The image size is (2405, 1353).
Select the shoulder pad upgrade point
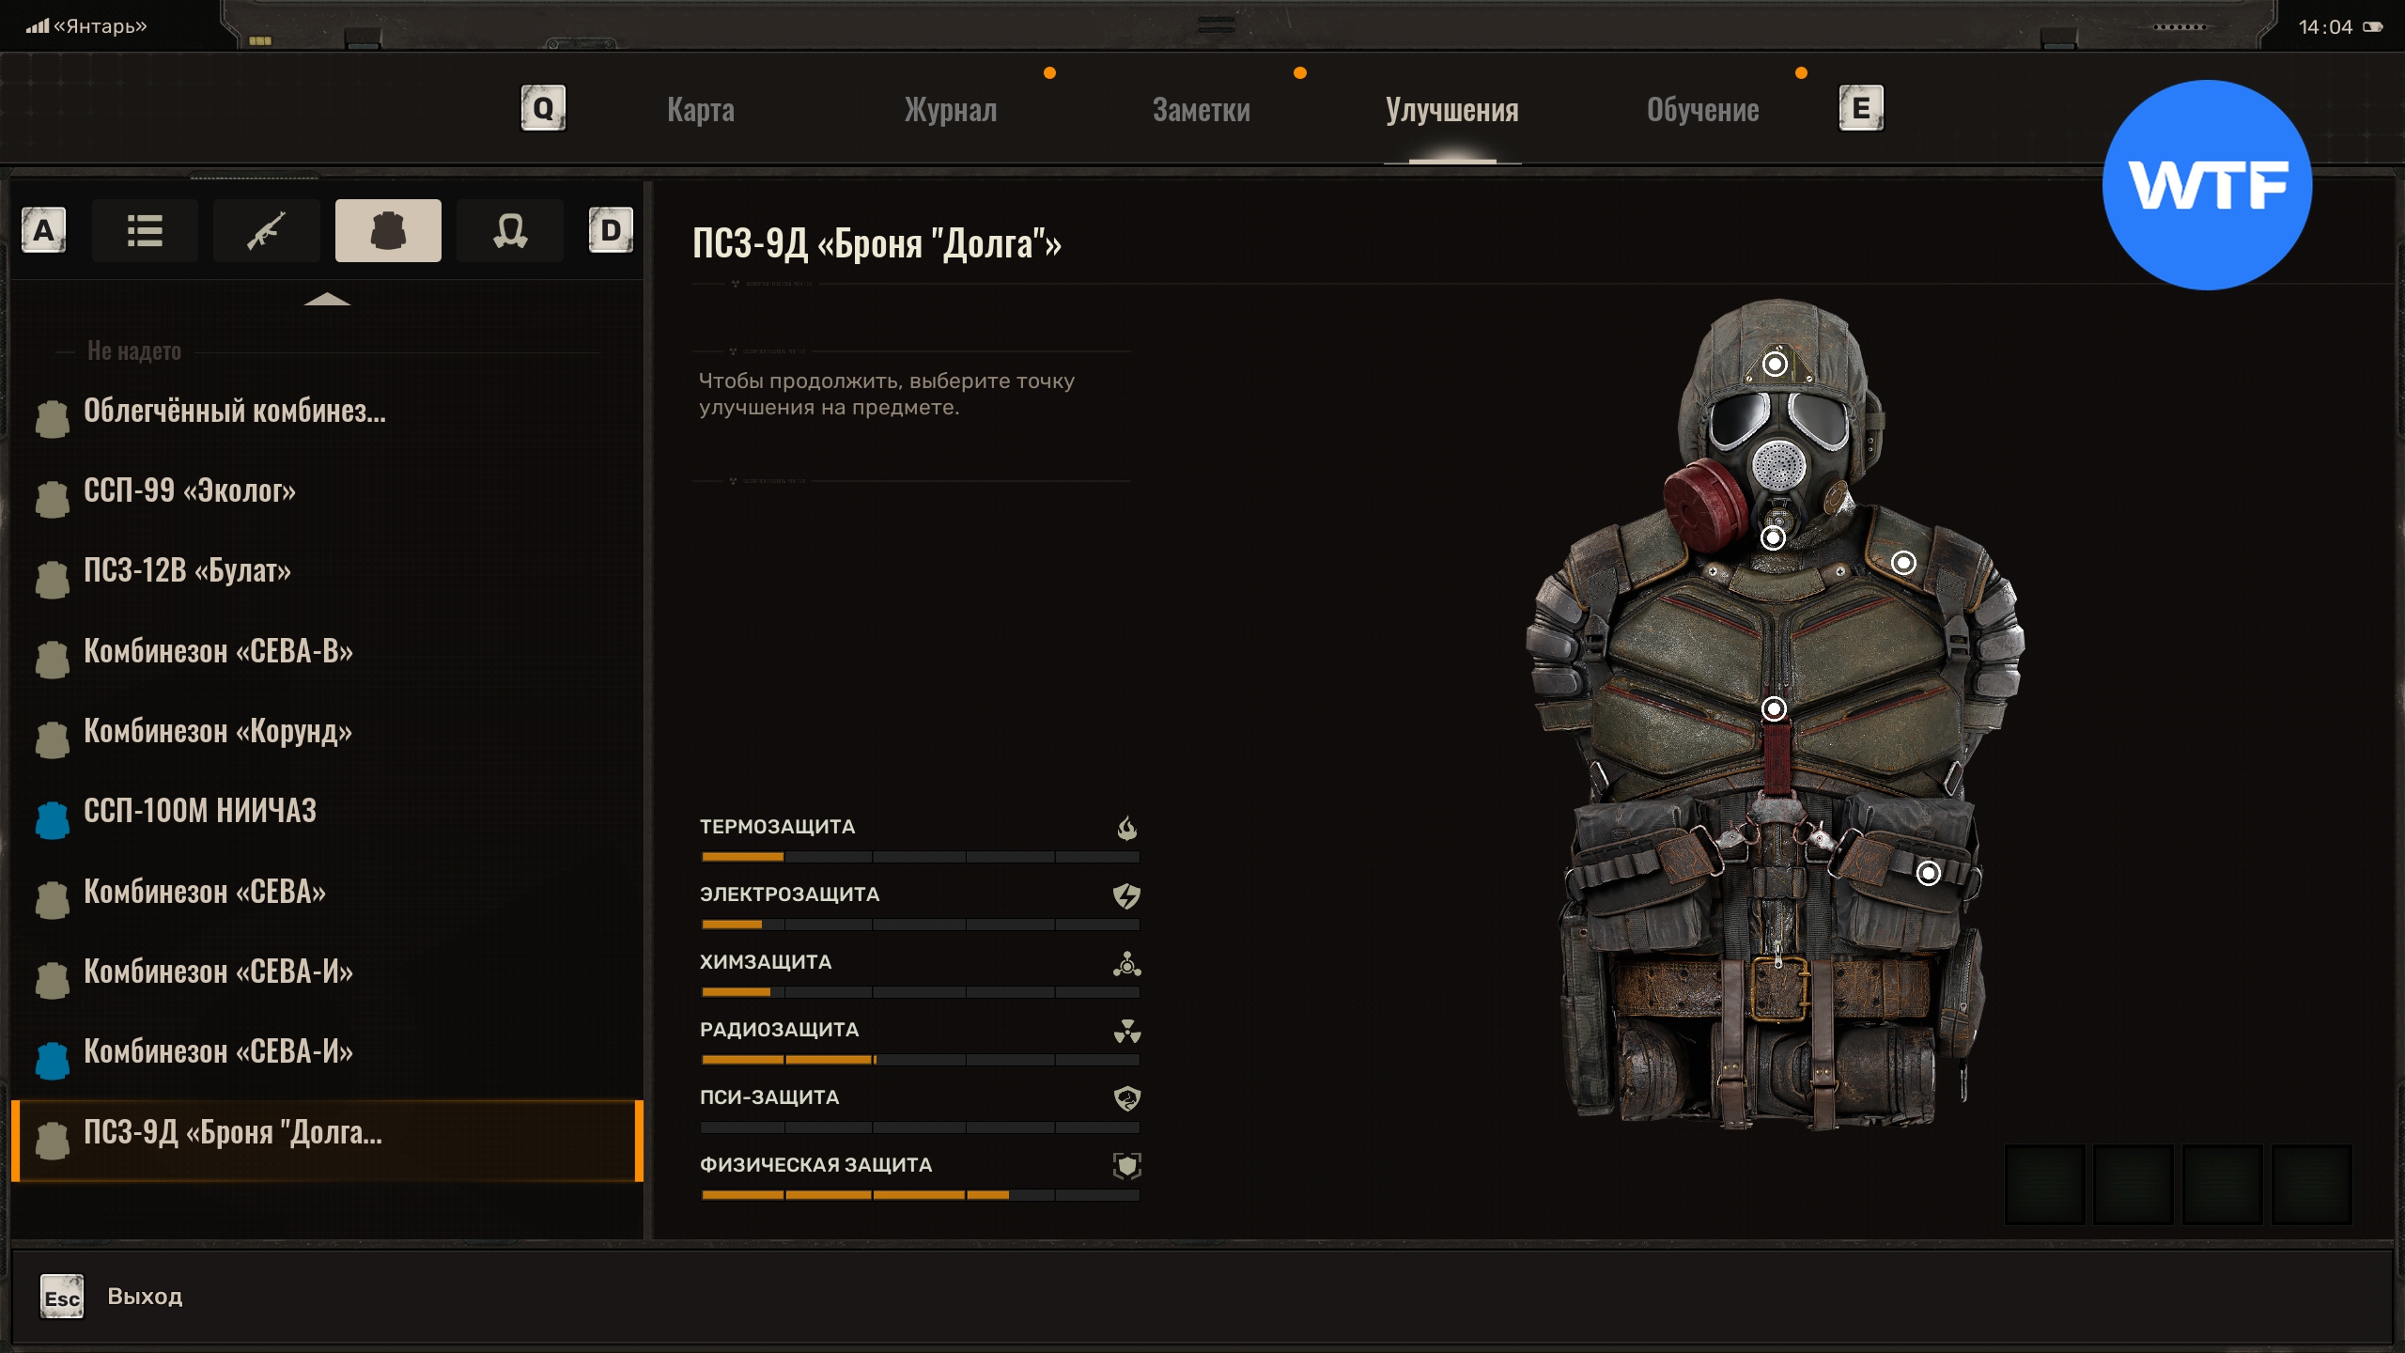click(x=1903, y=563)
